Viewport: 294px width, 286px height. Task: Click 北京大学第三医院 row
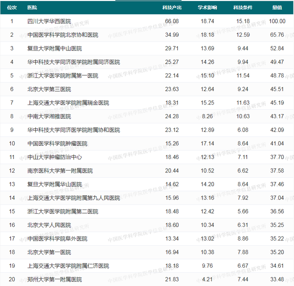[x=49, y=89]
